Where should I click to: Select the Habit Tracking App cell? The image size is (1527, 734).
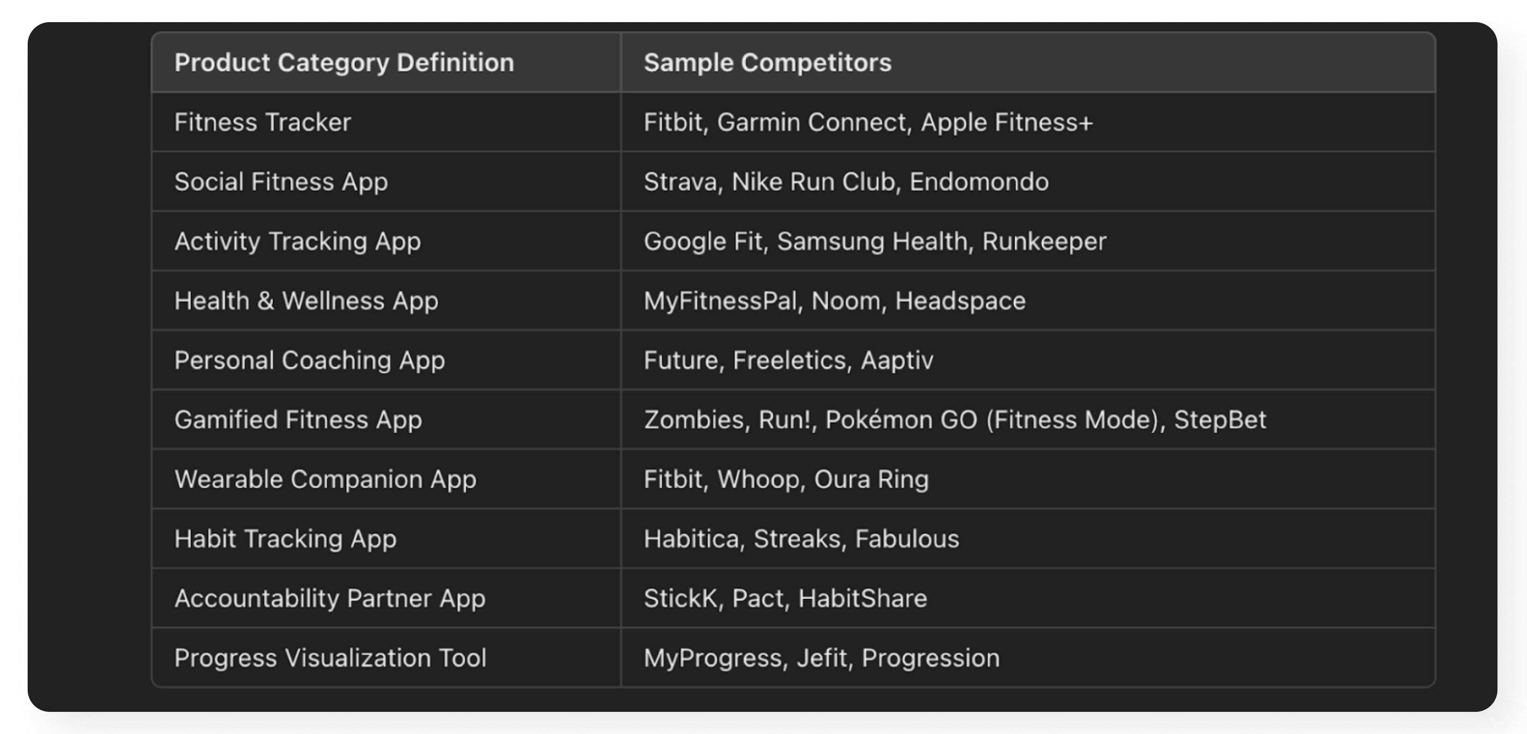[x=386, y=539]
